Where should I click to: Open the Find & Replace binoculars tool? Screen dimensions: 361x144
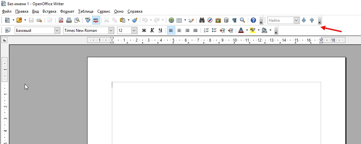(x=202, y=20)
